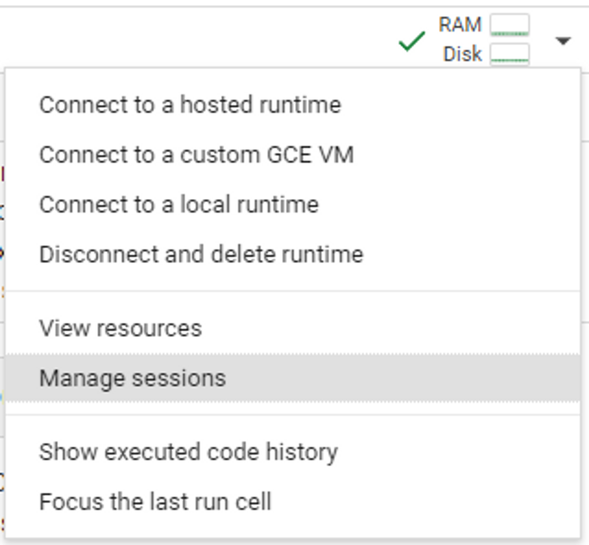The width and height of the screenshot is (589, 545).
Task: Open Manage sessions
Action: 293,378
